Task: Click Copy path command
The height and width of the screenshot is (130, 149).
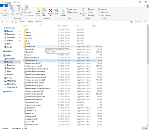Action: click(x=26, y=12)
